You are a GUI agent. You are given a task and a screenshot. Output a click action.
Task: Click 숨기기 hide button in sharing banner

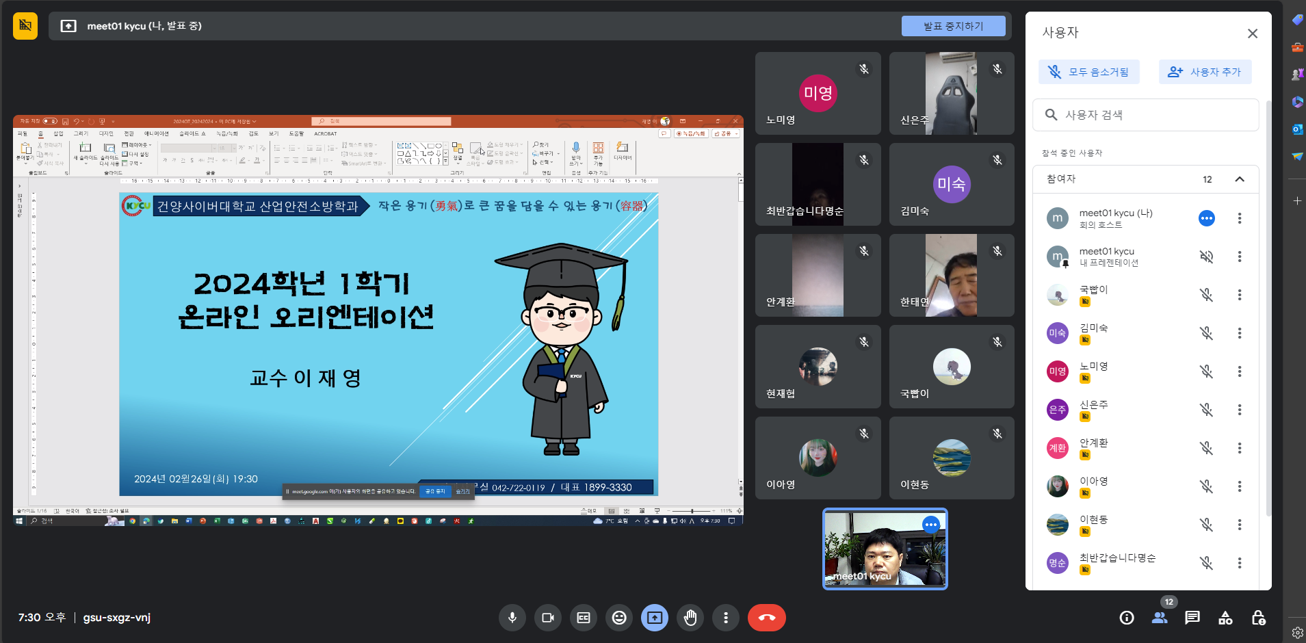pos(463,491)
